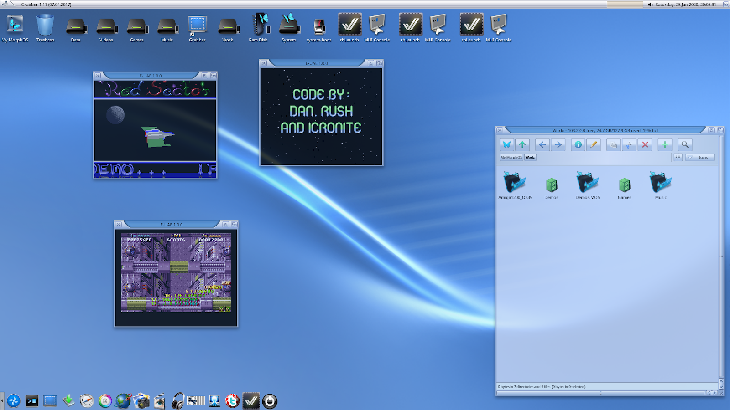
Task: Go to My MorphOS root via butterfly button
Action: pyautogui.click(x=507, y=145)
